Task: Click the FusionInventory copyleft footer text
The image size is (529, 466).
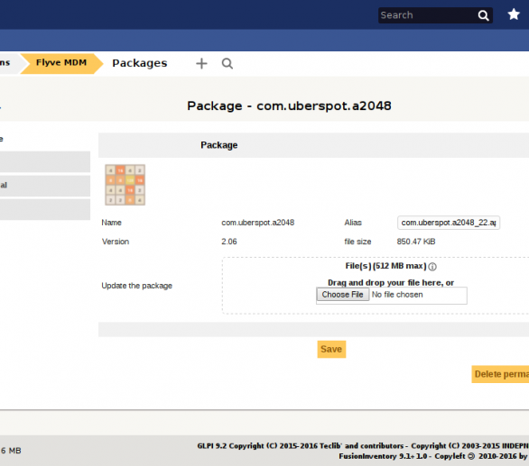Action: (434, 456)
